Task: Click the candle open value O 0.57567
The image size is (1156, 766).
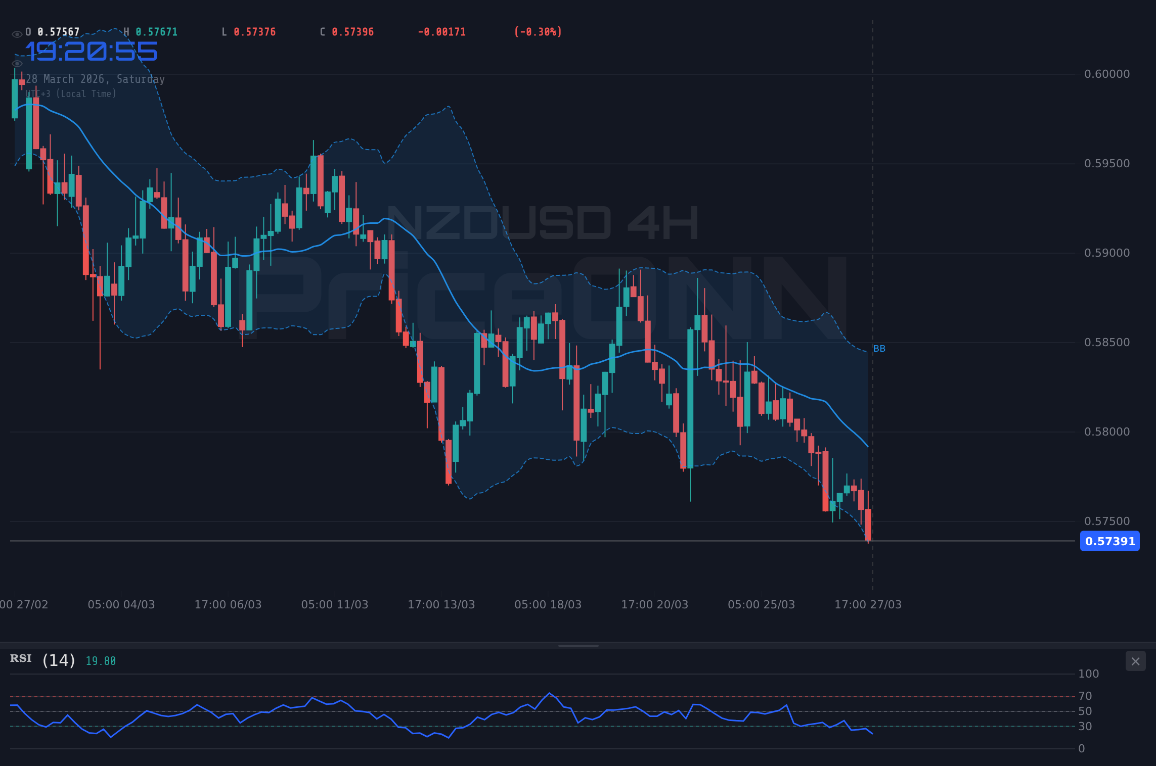Action: pyautogui.click(x=52, y=31)
